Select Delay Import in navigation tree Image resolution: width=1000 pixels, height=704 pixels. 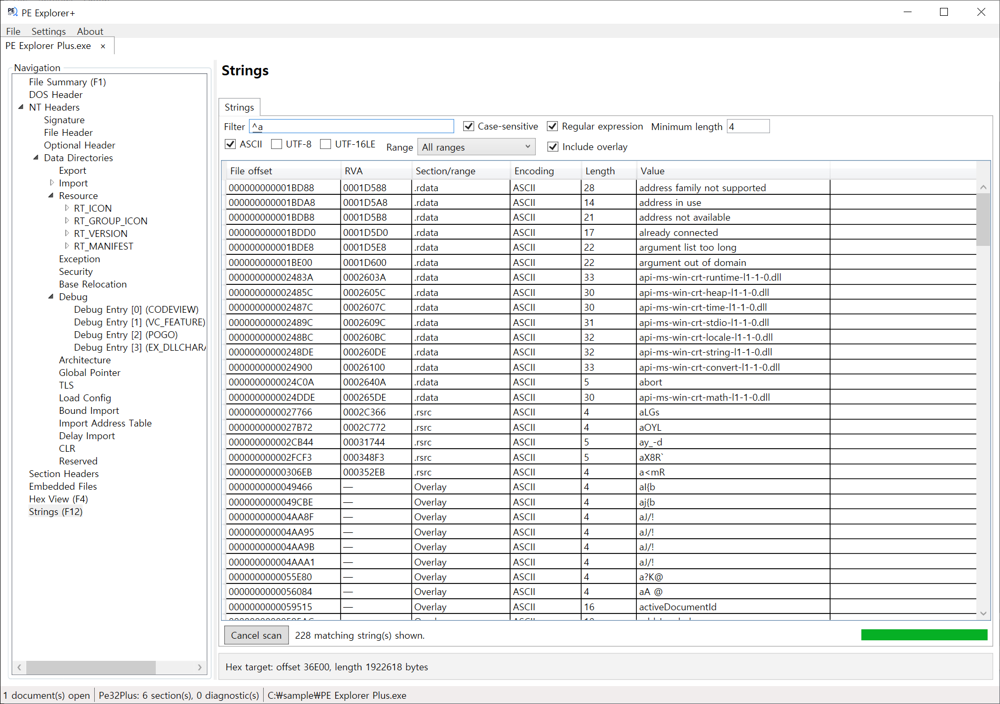coord(87,436)
